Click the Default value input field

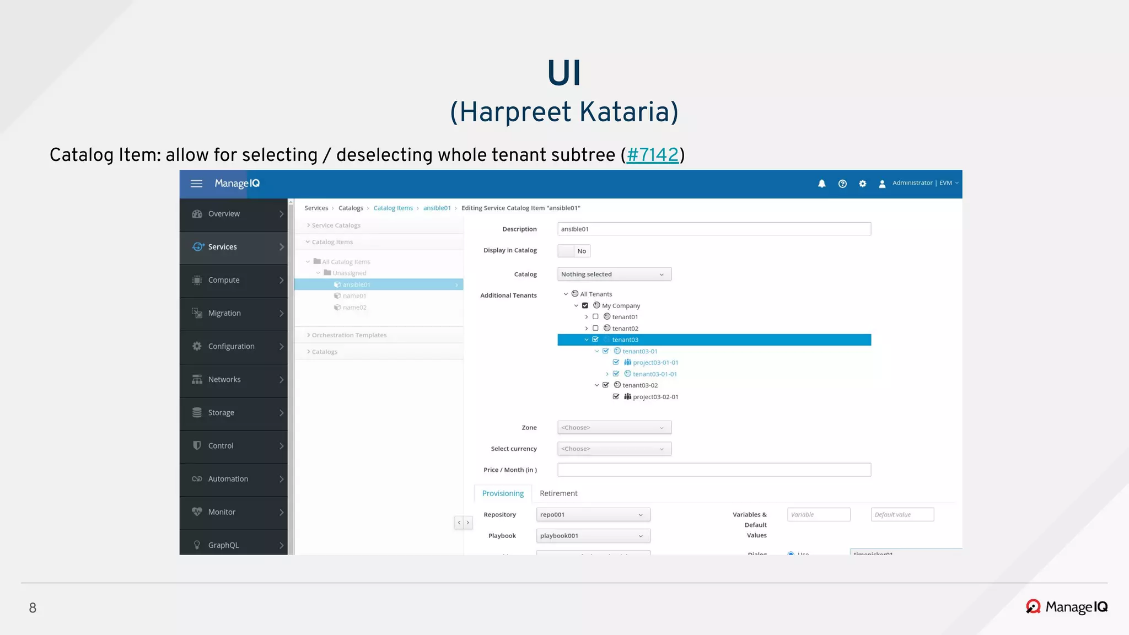coord(902,514)
